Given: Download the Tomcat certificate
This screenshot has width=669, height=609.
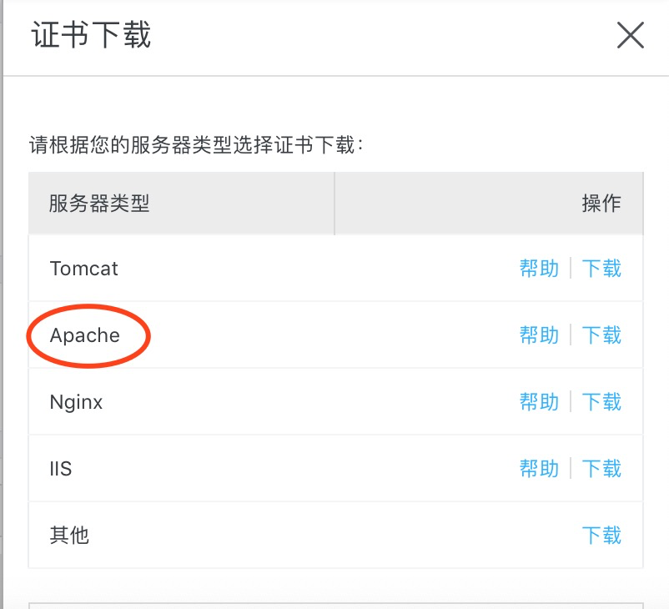Looking at the screenshot, I should (601, 269).
